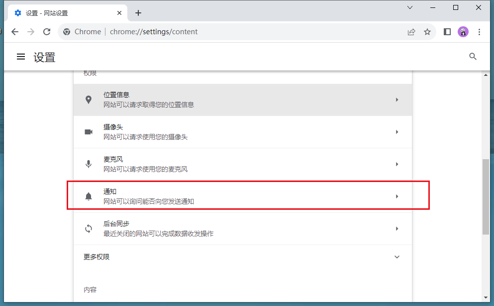
Task: Click the notification bell icon
Action: (x=89, y=196)
